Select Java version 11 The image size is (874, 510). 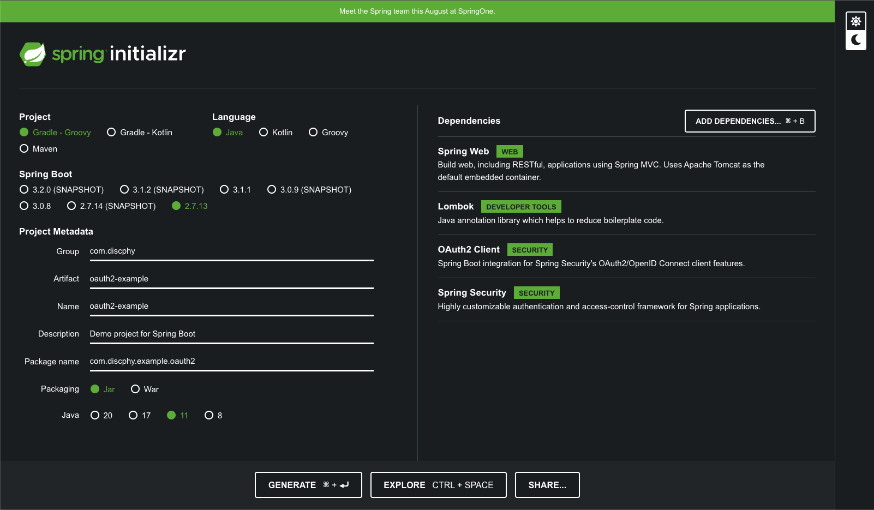[177, 416]
